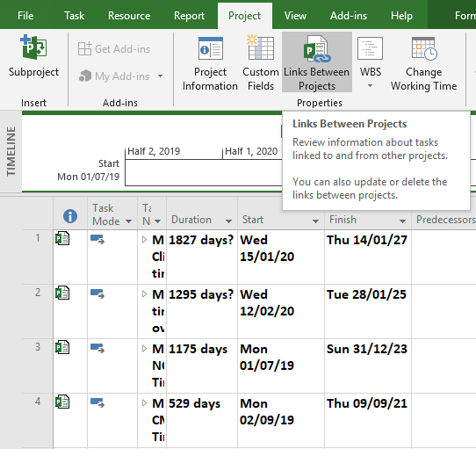Screen dimensions: 476x449
Task: Select row header number 3
Action: [38, 366]
